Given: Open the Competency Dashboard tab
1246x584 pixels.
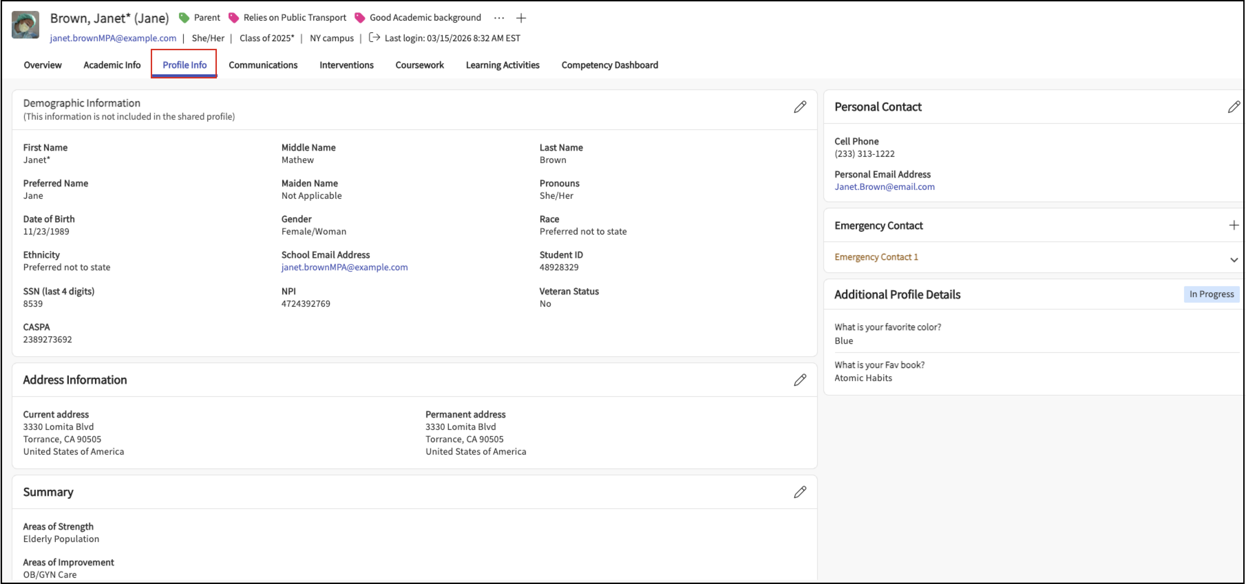Looking at the screenshot, I should pos(609,65).
